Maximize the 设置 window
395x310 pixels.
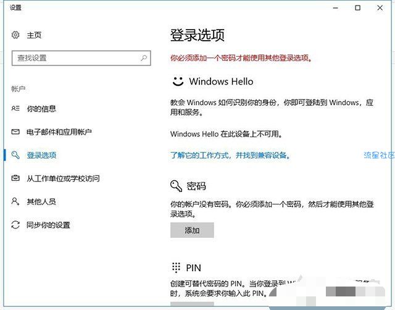[357, 8]
